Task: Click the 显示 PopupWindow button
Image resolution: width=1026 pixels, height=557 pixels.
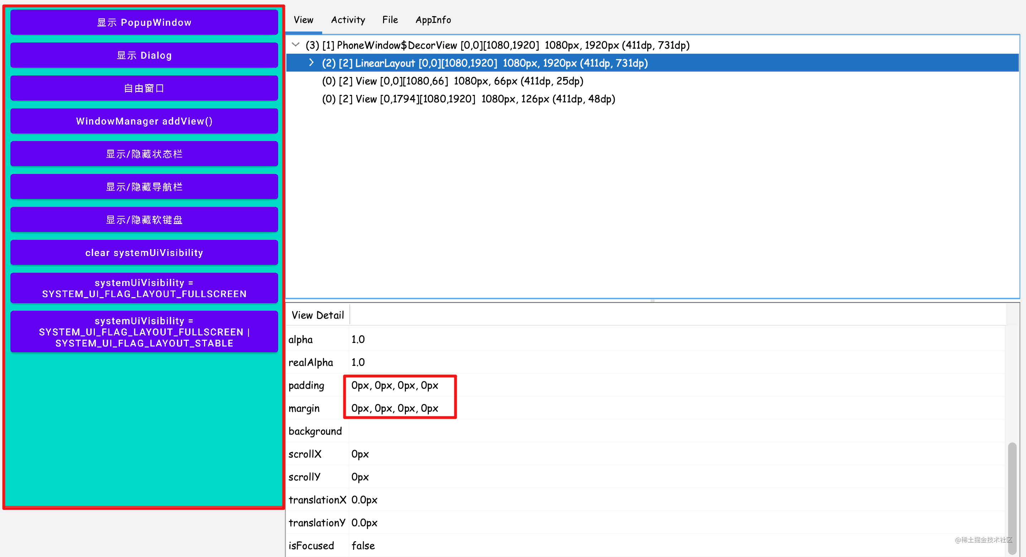Action: pyautogui.click(x=144, y=22)
